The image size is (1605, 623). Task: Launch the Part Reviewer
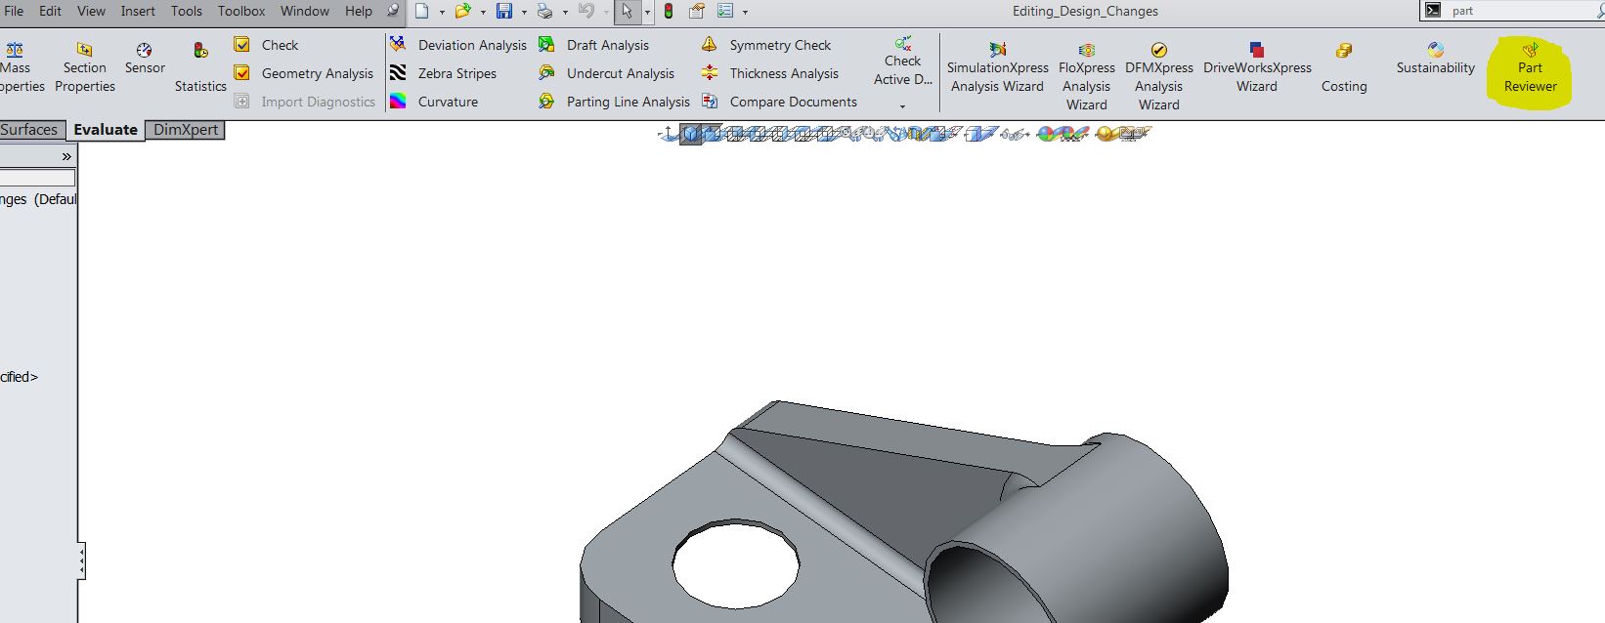(x=1530, y=67)
